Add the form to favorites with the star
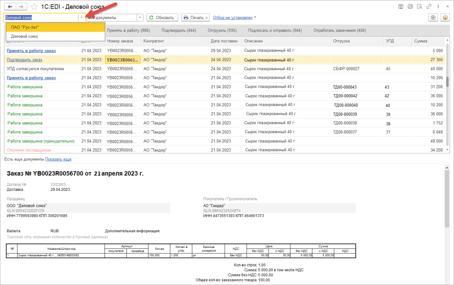The height and width of the screenshot is (285, 454). [x=34, y=7]
